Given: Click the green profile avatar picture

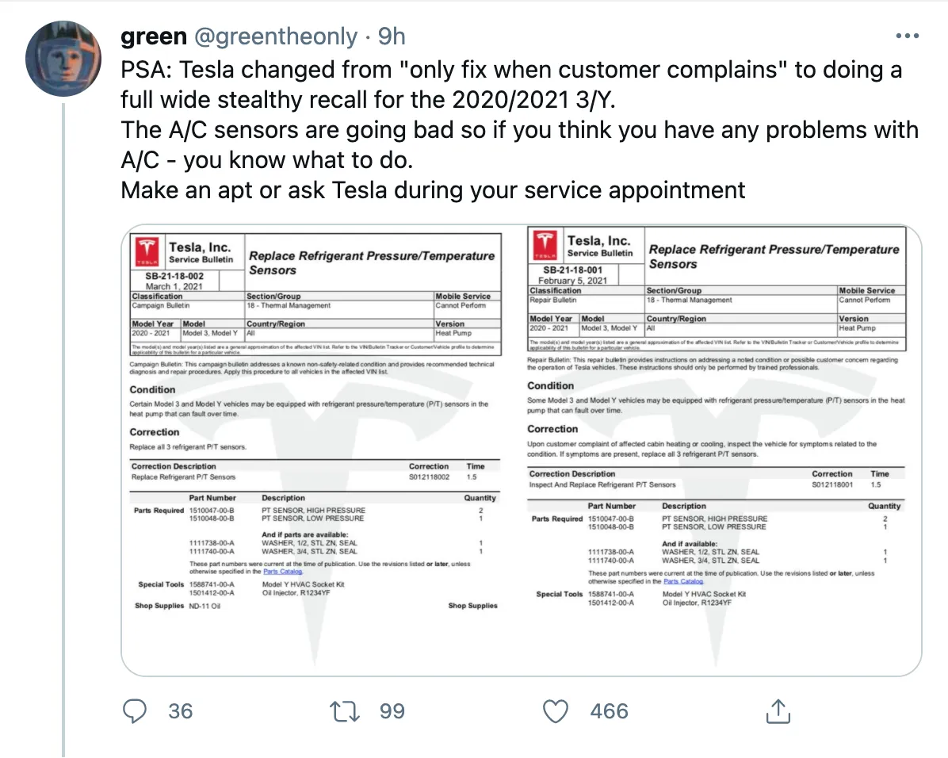Looking at the screenshot, I should pos(63,59).
